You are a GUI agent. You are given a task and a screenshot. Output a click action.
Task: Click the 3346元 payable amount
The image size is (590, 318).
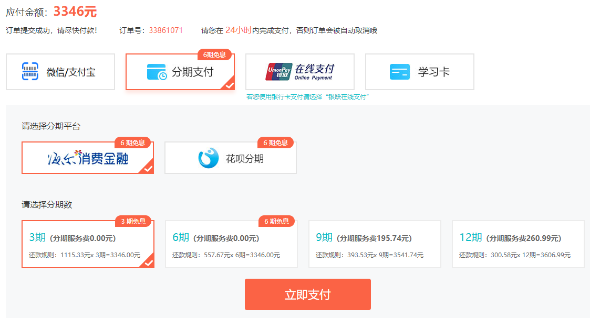[x=75, y=11]
